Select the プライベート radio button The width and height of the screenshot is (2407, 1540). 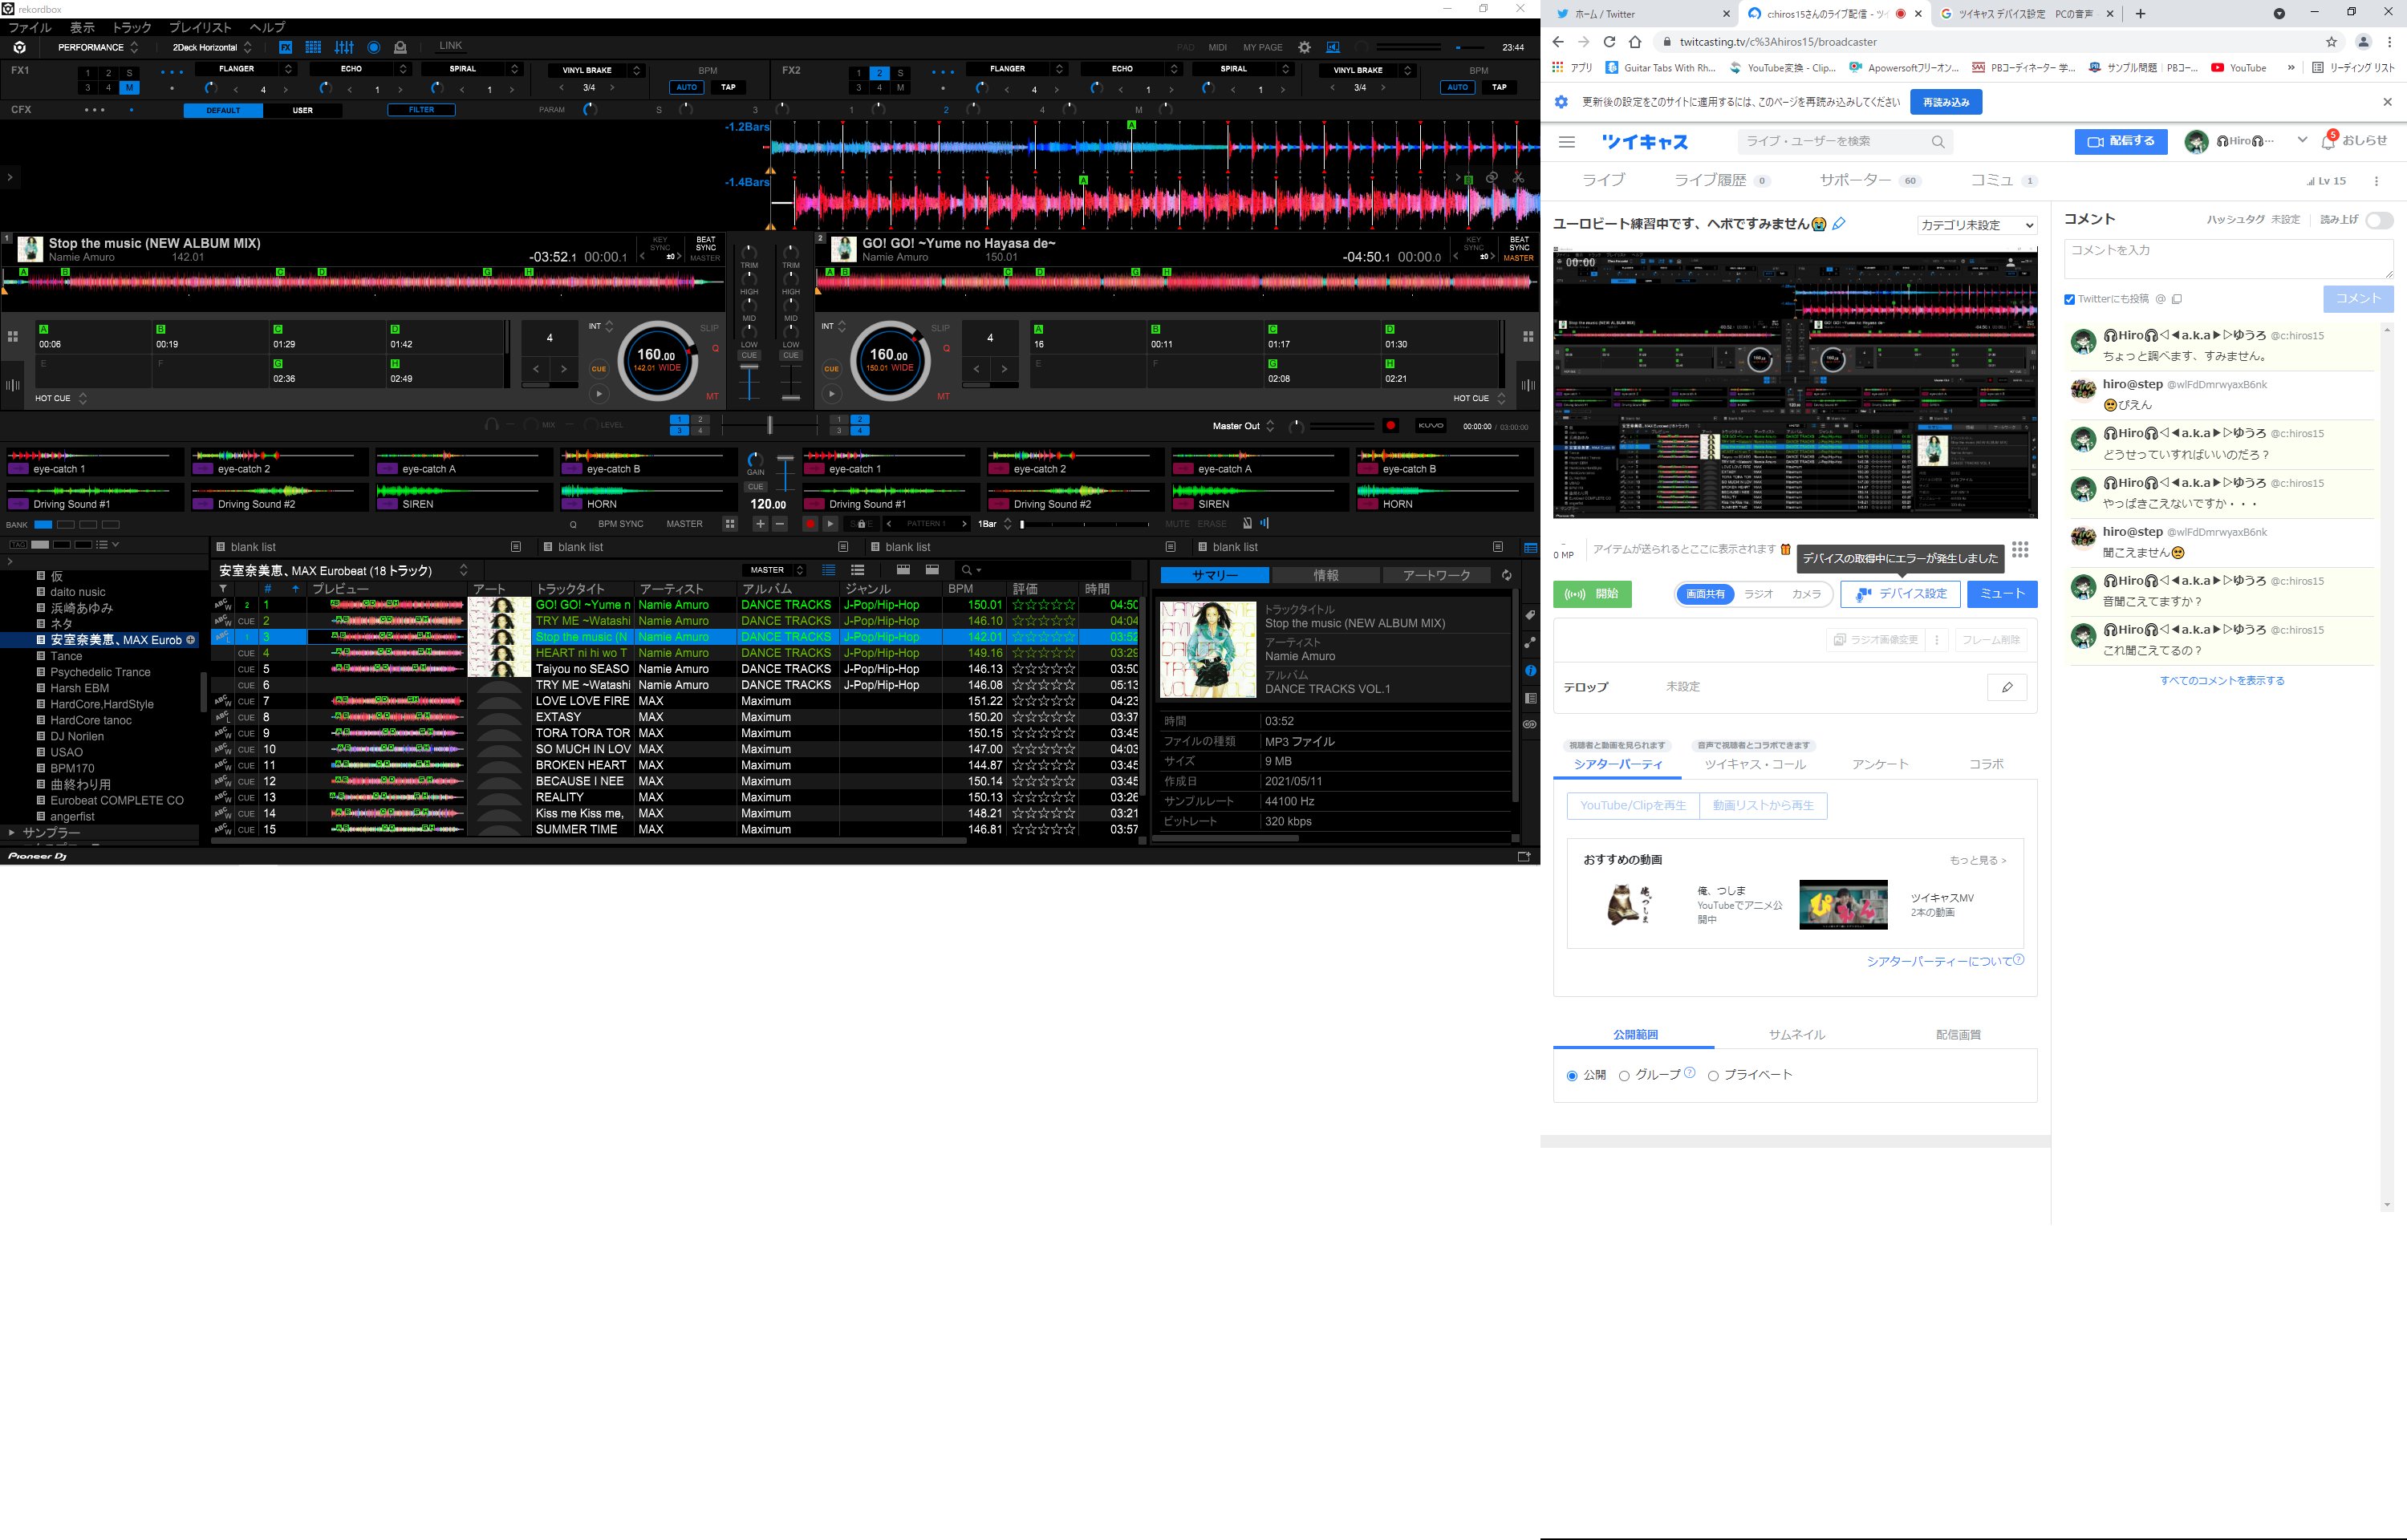point(1713,1076)
